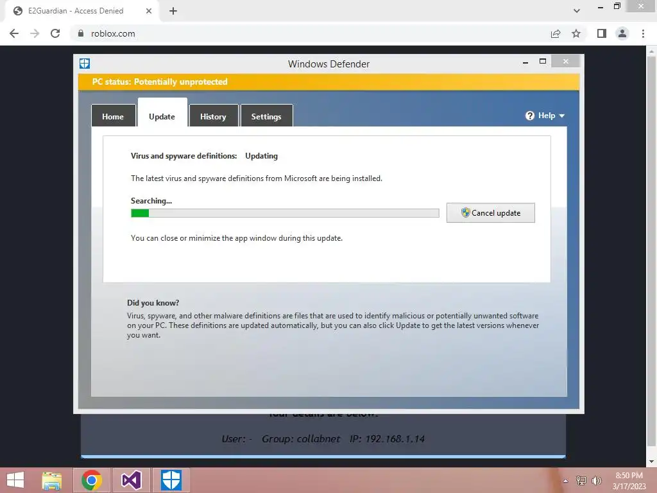
Task: Open Visual Studio from taskbar
Action: (131, 480)
